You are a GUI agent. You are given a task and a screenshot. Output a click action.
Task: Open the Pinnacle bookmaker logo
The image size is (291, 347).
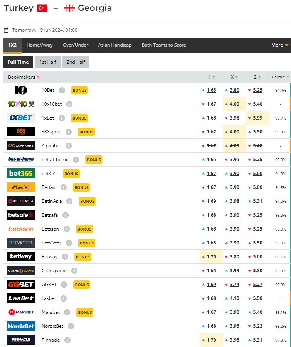click(21, 340)
